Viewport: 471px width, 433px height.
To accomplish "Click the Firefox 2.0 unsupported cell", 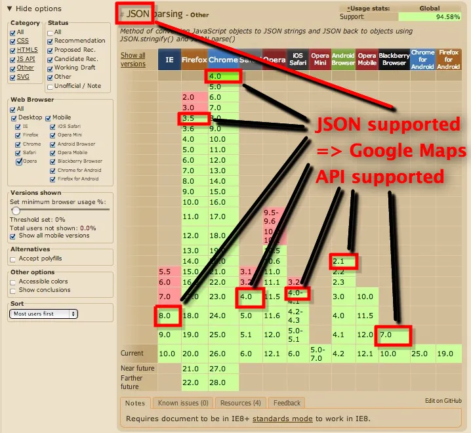I will tap(195, 97).
